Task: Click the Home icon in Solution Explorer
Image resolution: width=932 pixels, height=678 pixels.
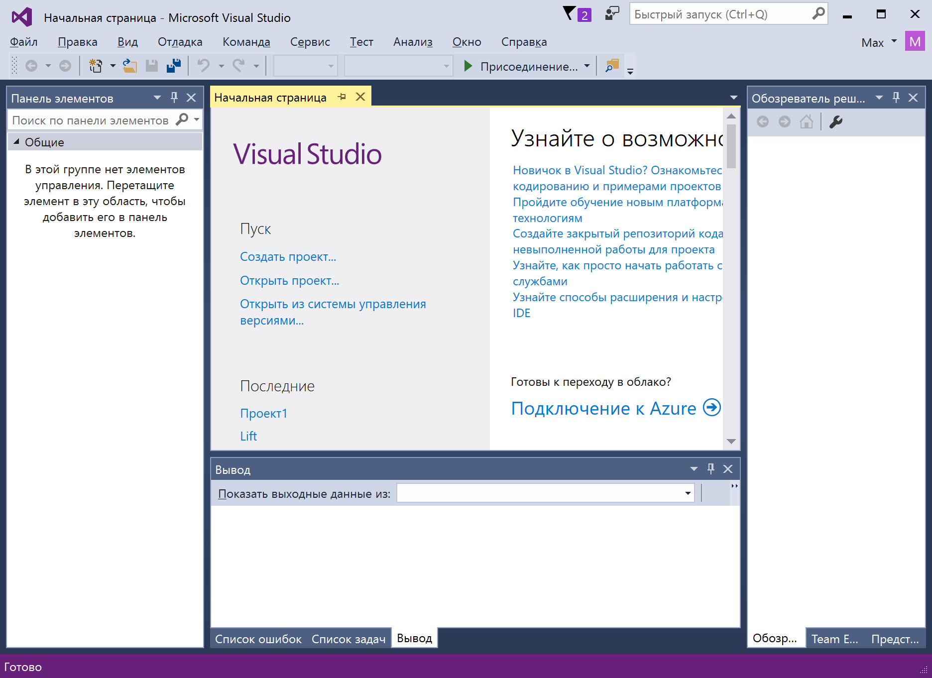Action: click(x=807, y=122)
